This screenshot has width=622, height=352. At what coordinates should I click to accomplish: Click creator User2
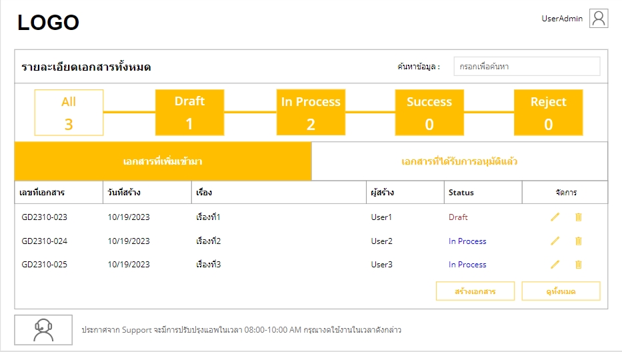pos(381,241)
